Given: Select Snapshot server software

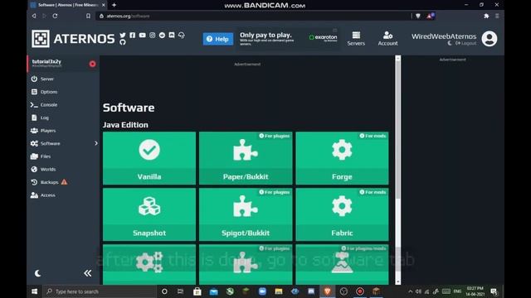Looking at the screenshot, I should click(149, 214).
